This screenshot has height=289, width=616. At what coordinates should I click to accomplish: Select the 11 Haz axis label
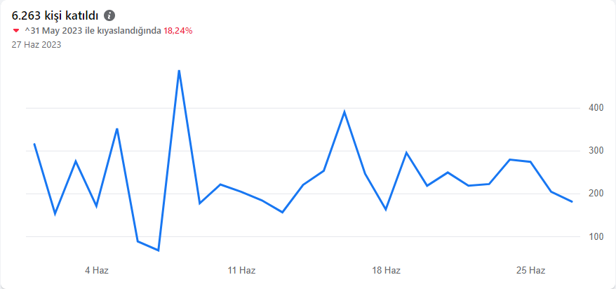[x=241, y=271]
